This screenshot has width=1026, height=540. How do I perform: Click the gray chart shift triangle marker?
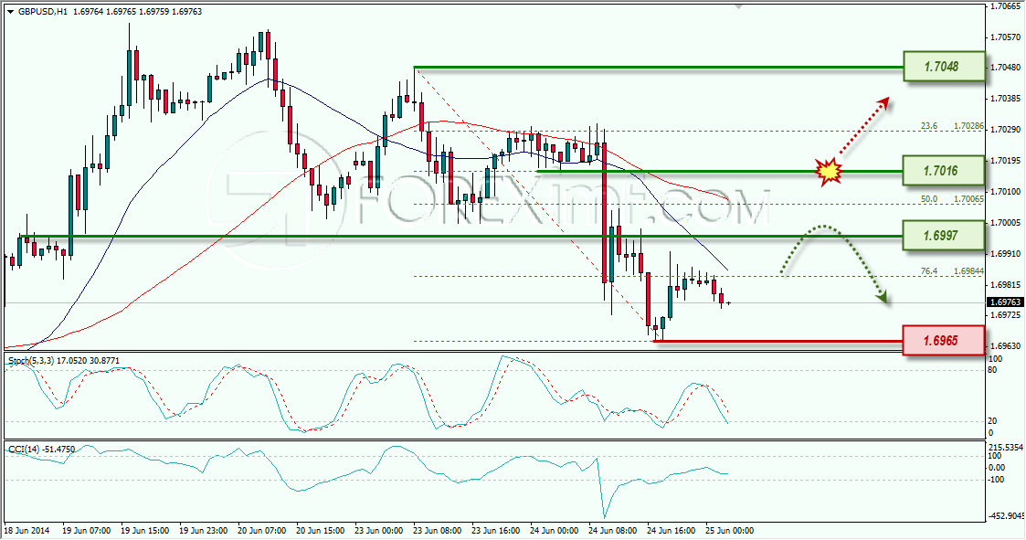click(x=739, y=6)
